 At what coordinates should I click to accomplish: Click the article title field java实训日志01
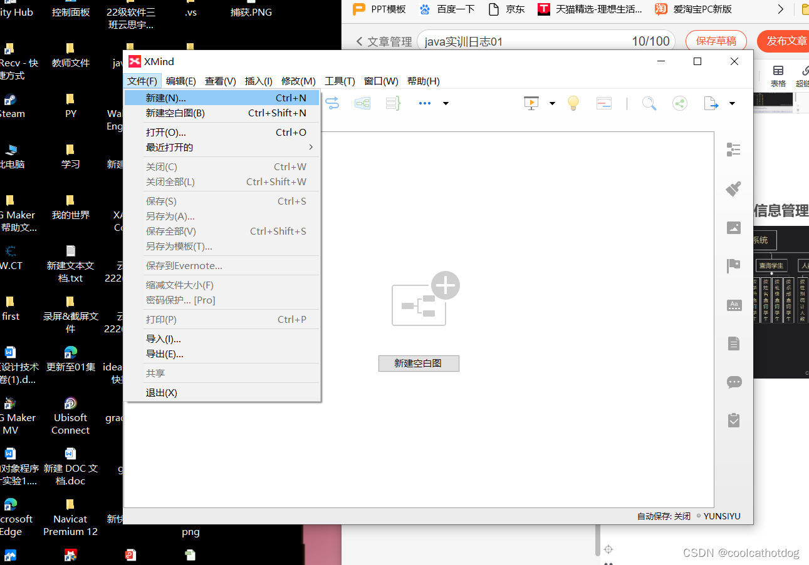click(546, 41)
